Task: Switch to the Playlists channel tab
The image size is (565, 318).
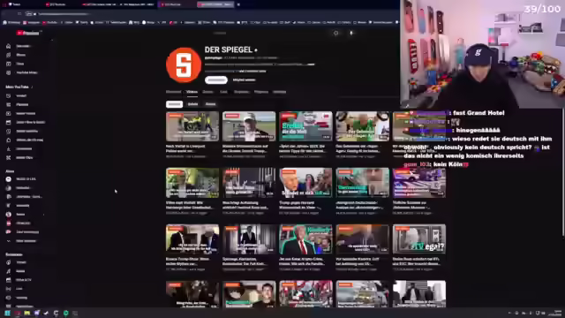Action: (261, 92)
